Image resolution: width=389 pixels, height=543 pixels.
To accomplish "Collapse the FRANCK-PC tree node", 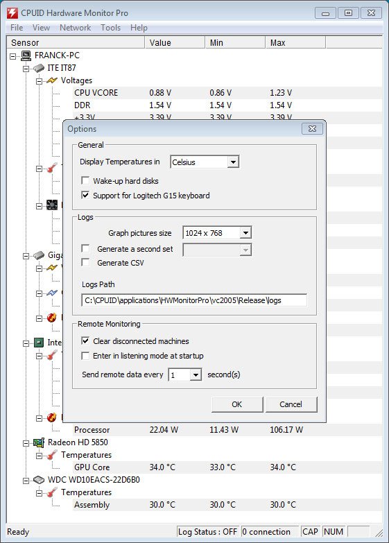I will click(12, 55).
